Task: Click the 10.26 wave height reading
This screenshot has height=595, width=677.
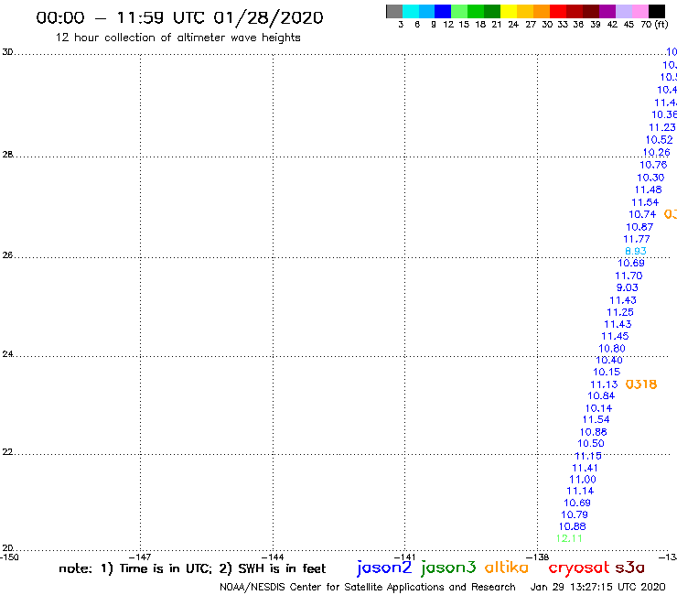Action: pyautogui.click(x=656, y=153)
